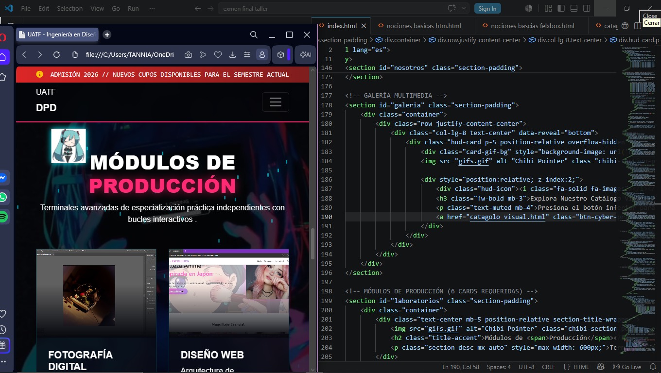Image resolution: width=661 pixels, height=373 pixels.
Task: Change the CRLF line ending setting
Action: (x=548, y=367)
